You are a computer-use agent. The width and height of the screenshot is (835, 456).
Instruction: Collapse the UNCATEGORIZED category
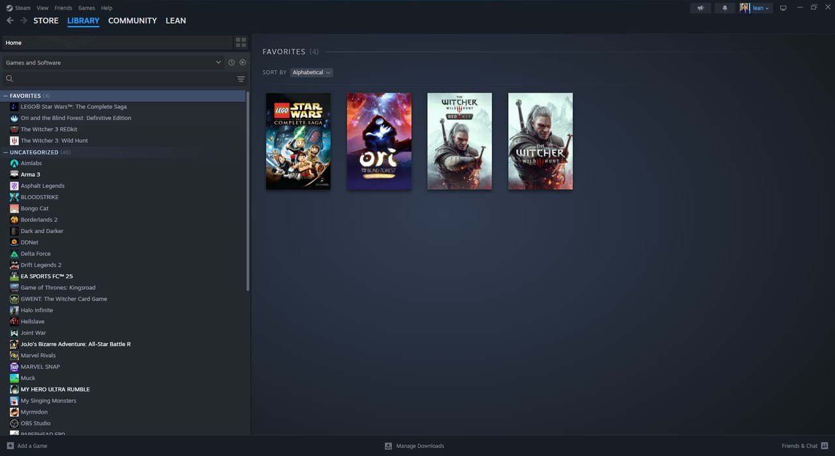[x=6, y=153]
